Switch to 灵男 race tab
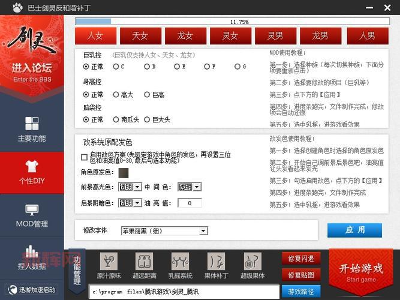400x300 pixels. (x=275, y=35)
